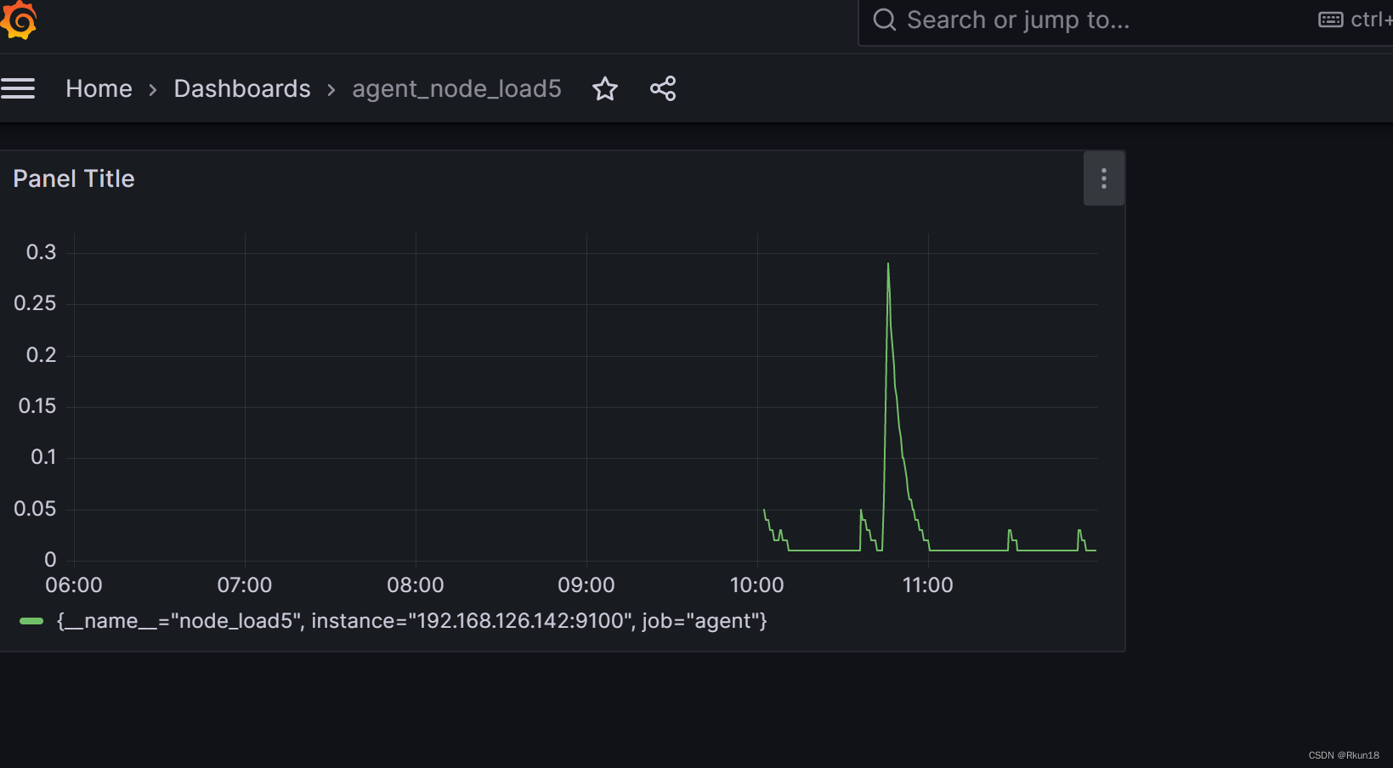Click the 08:00 time axis label
This screenshot has width=1393, height=768.
pos(416,585)
